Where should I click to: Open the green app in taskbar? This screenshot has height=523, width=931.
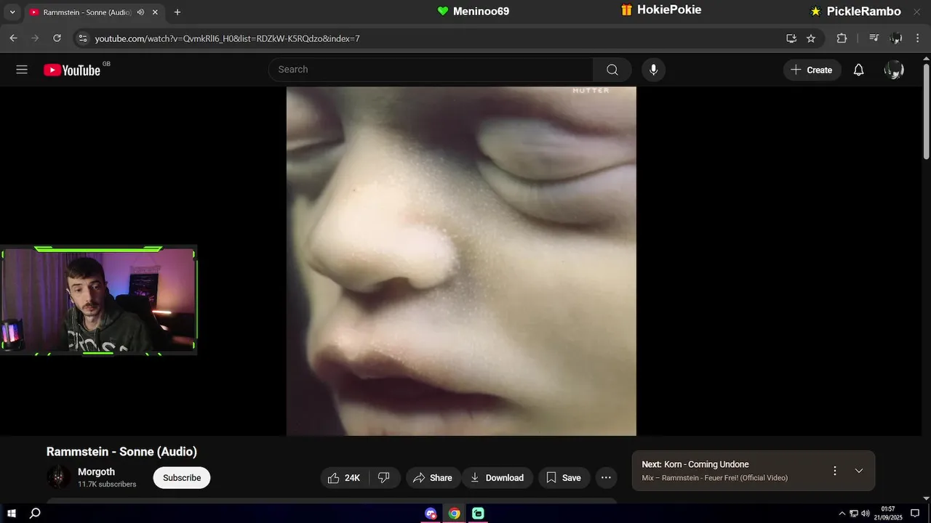[478, 514]
